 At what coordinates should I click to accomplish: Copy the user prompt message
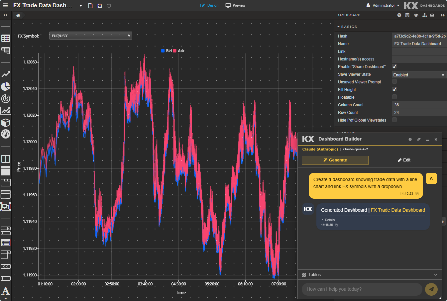[417, 194]
